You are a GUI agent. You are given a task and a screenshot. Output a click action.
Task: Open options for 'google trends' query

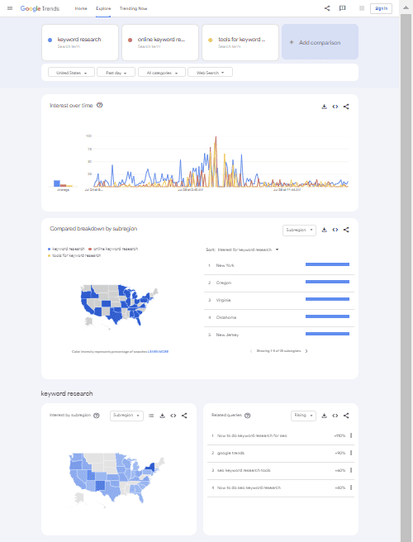[x=351, y=453]
